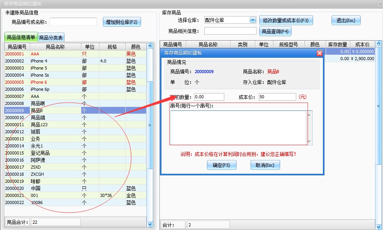This screenshot has width=383, height=230.
Task: Close the 库存商品期初建帐 dialog
Action: (319, 53)
